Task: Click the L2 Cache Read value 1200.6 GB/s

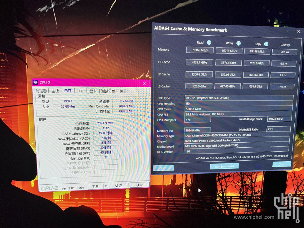Action: (199, 74)
